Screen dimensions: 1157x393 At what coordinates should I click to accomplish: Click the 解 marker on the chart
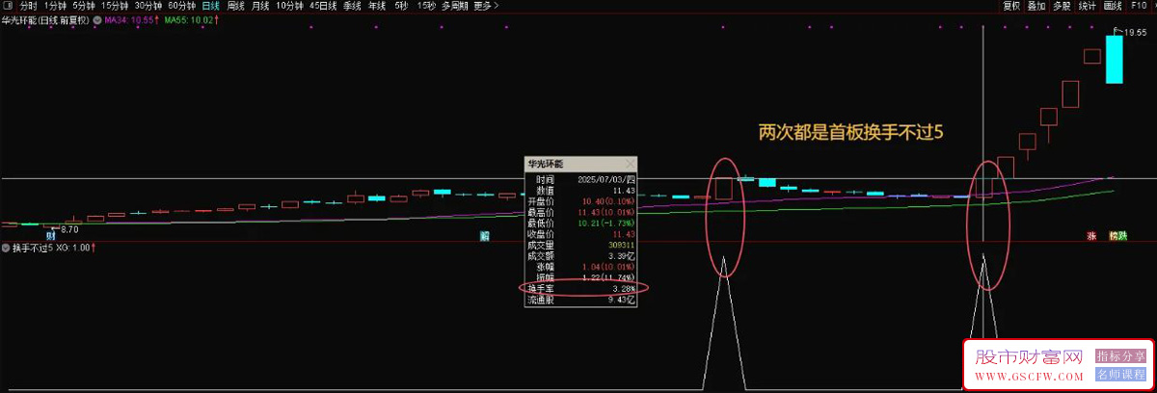pos(485,235)
